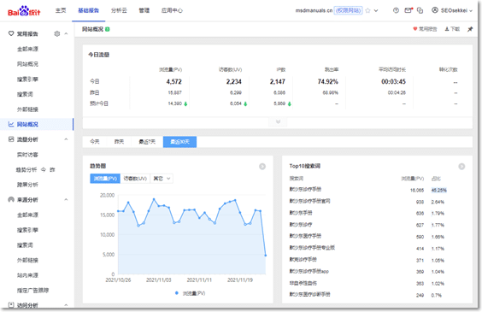Open the 管理 top navigation tab
The height and width of the screenshot is (312, 482).
click(x=144, y=10)
